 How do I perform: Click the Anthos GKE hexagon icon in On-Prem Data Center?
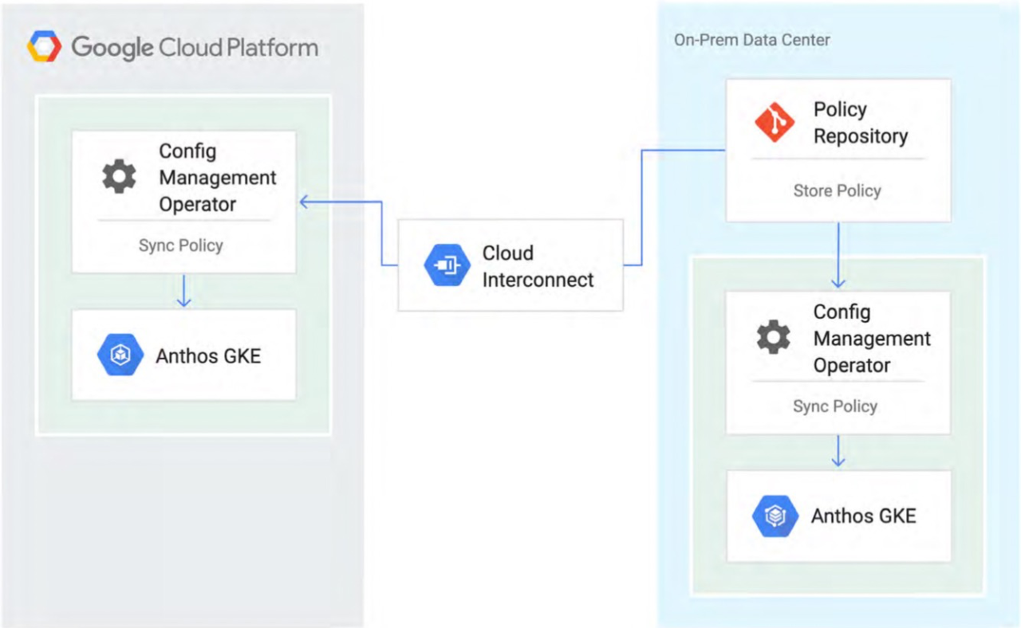775,516
